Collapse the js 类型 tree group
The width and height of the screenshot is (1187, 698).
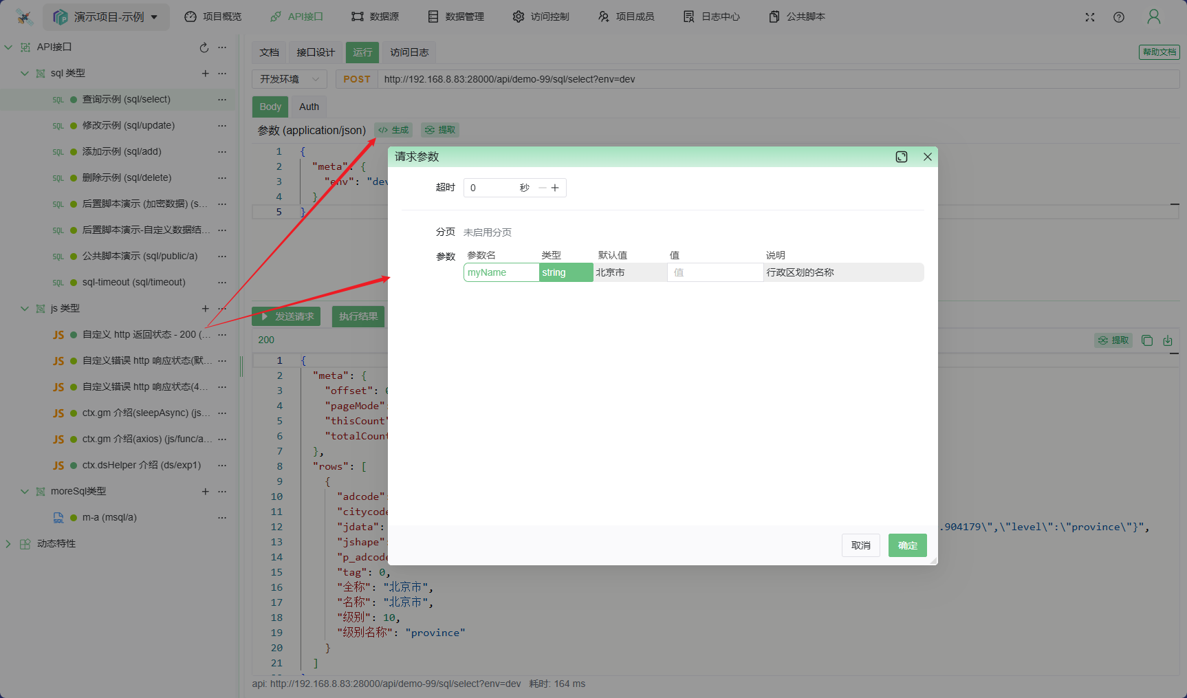[x=25, y=309]
